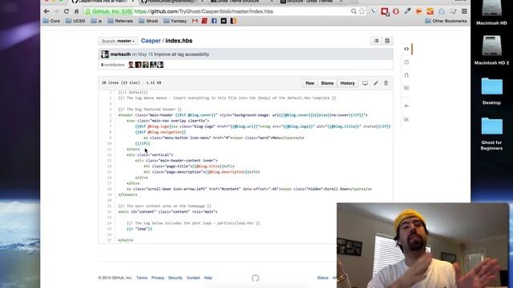Open file list view icon beside index.hbs

pos(377,41)
